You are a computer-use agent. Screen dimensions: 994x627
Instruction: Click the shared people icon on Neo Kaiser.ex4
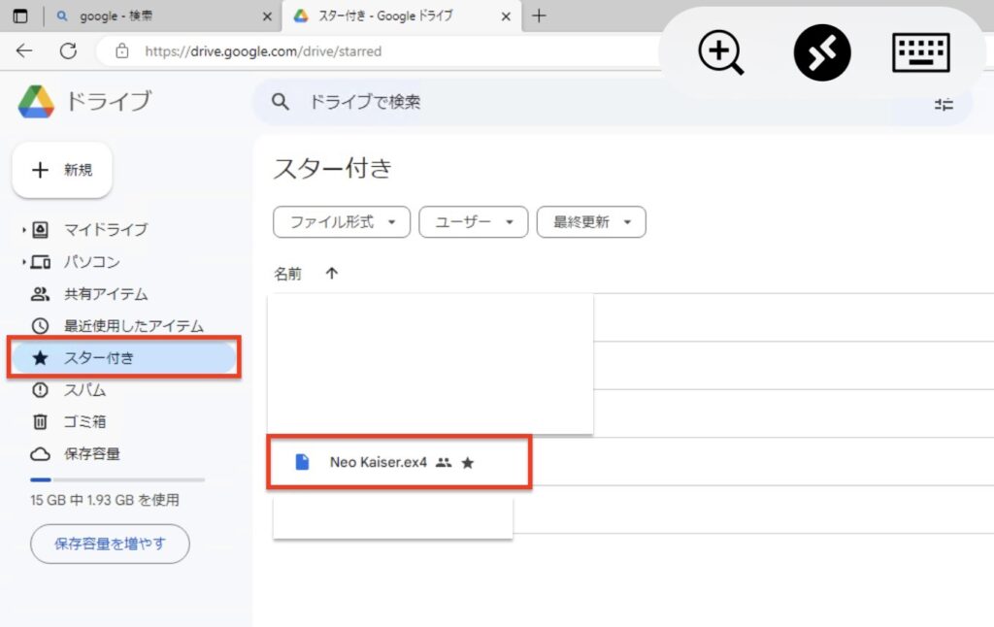click(444, 463)
